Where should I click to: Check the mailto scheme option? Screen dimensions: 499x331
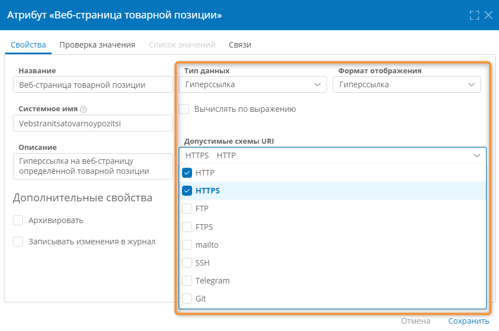point(187,245)
